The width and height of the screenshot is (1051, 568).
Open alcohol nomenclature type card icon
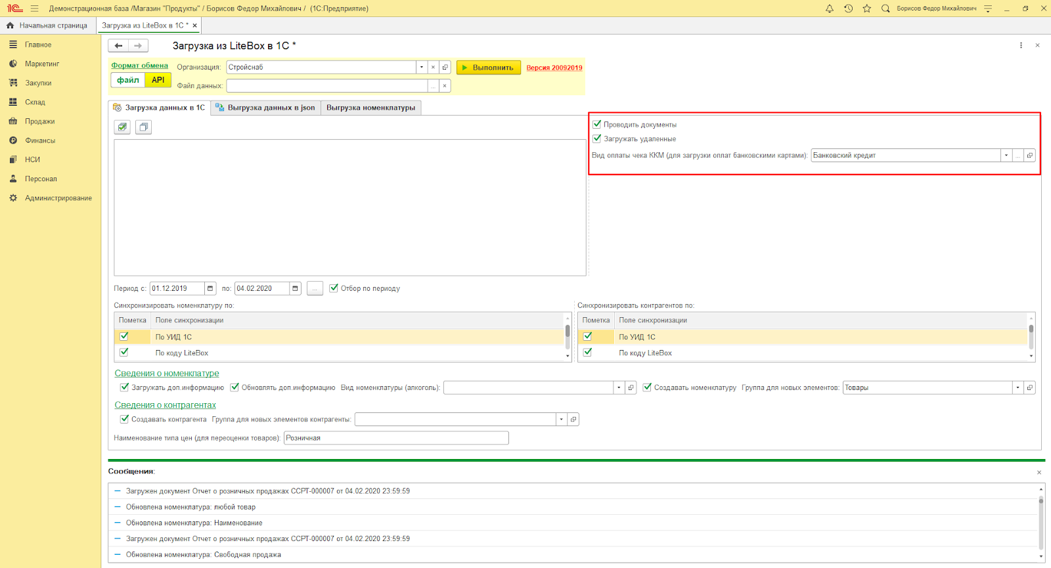tap(631, 387)
